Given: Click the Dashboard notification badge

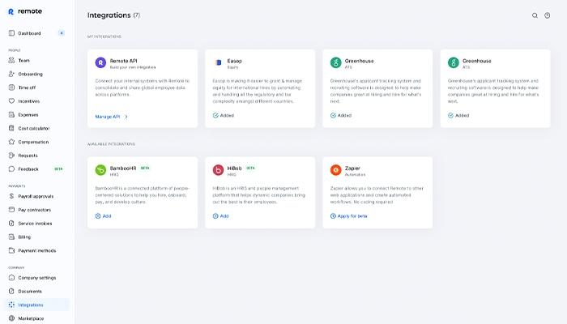Looking at the screenshot, I should (x=62, y=33).
